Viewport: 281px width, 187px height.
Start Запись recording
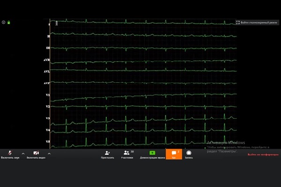tap(189, 154)
